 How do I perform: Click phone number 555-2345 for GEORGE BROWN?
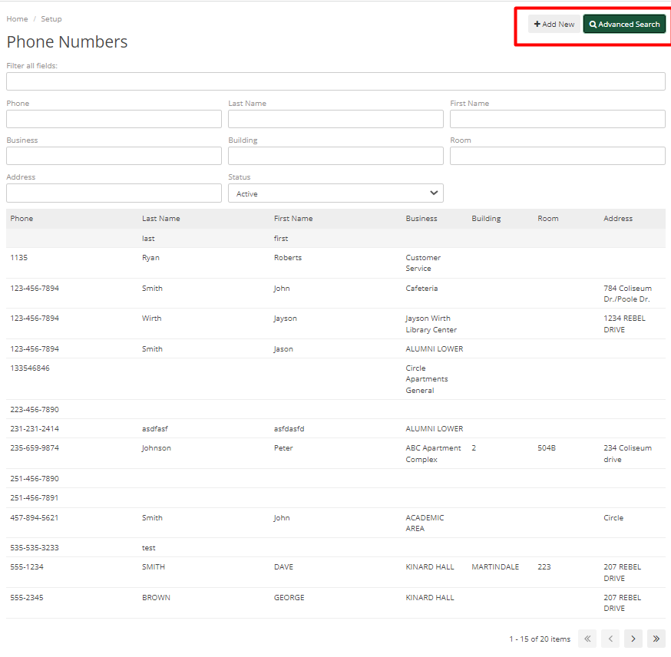(x=26, y=597)
